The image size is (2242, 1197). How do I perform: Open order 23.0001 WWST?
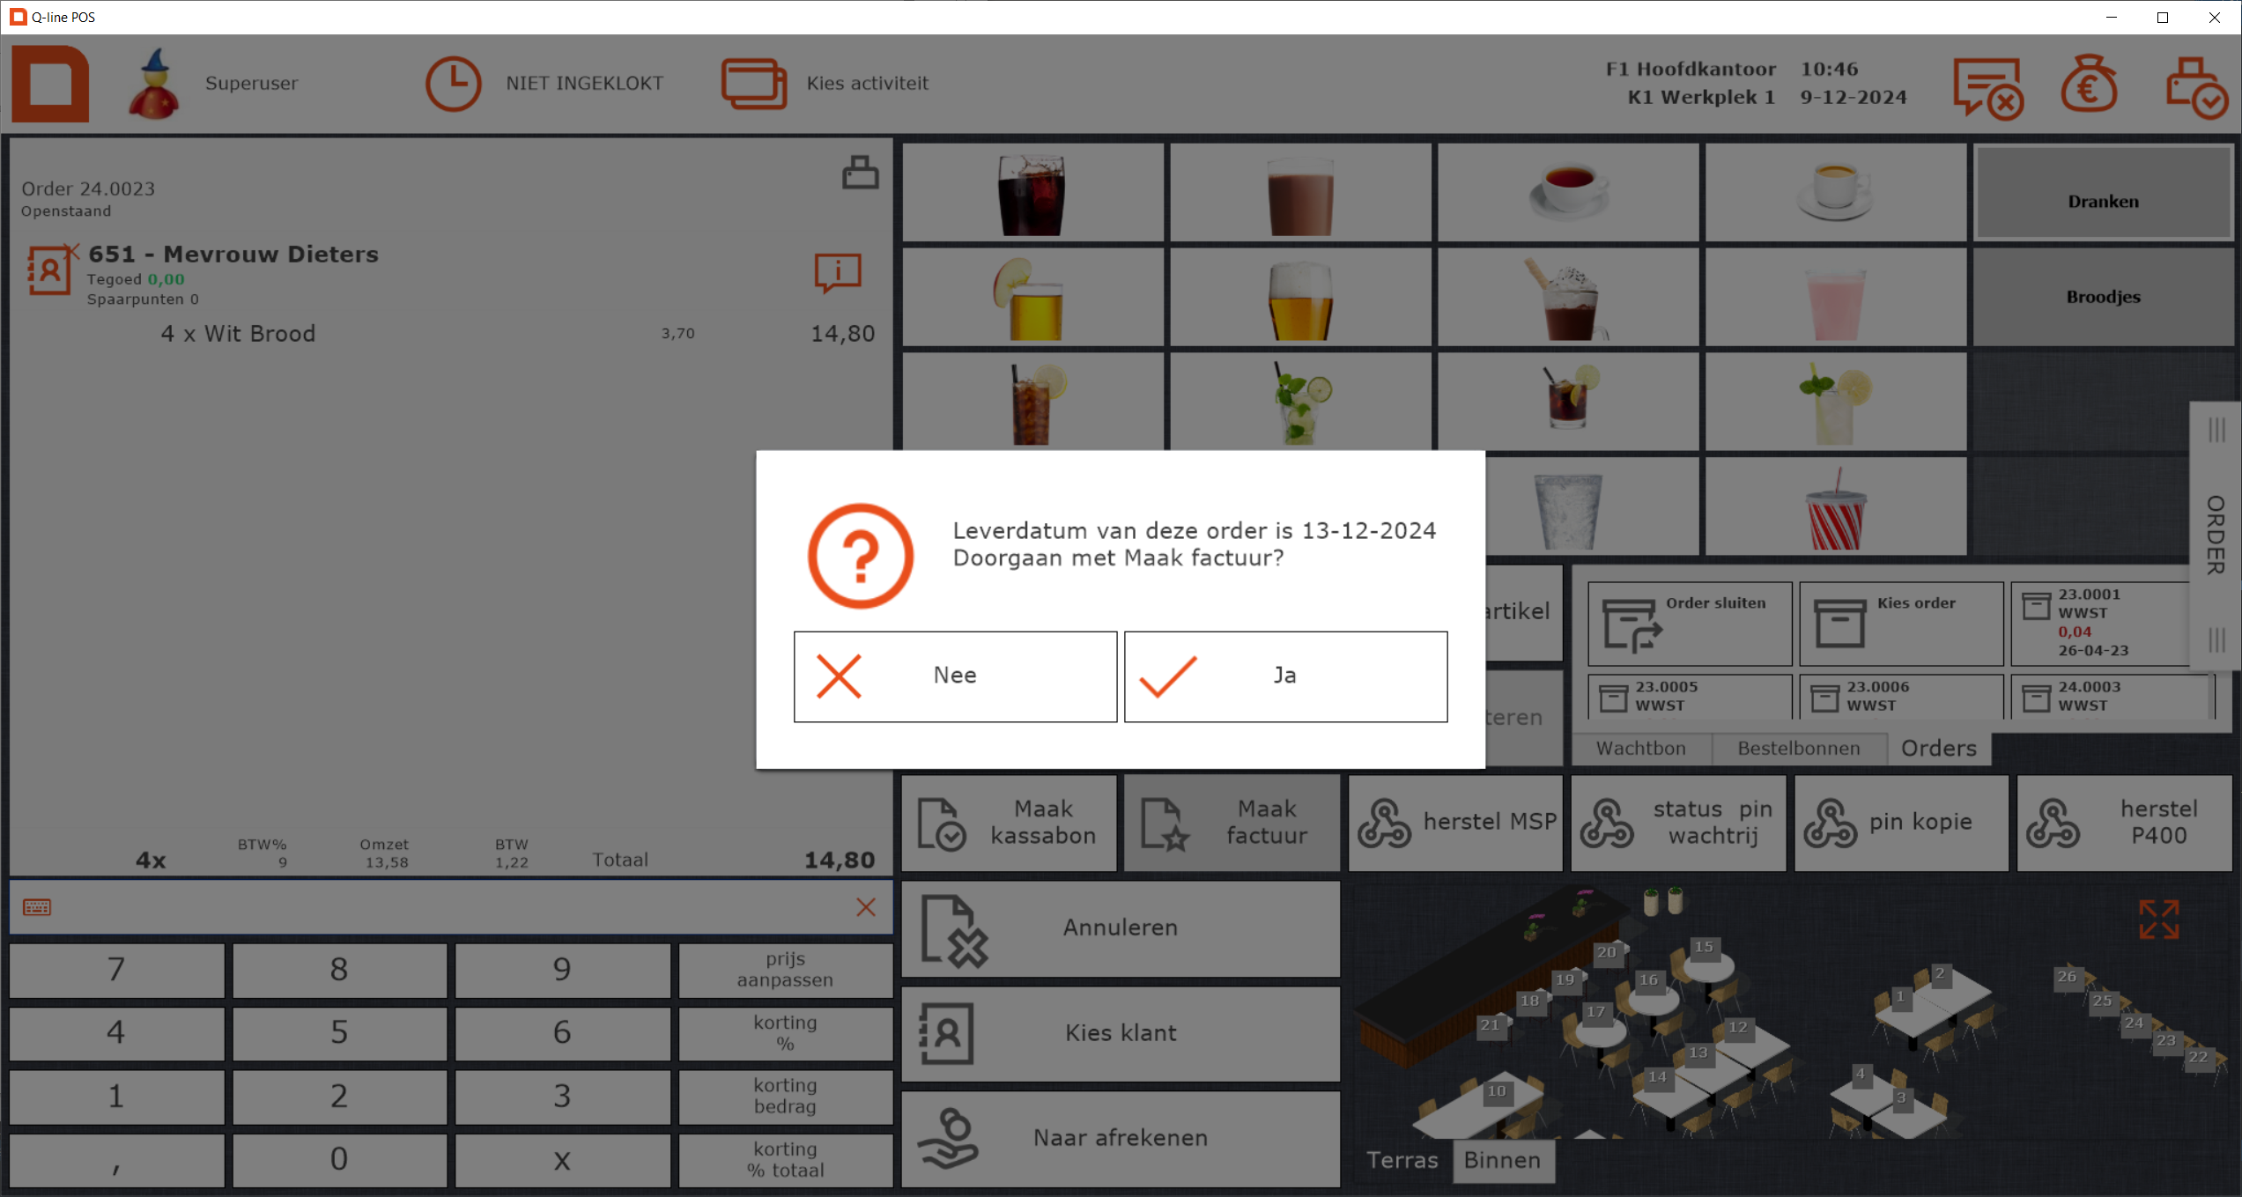click(2101, 624)
